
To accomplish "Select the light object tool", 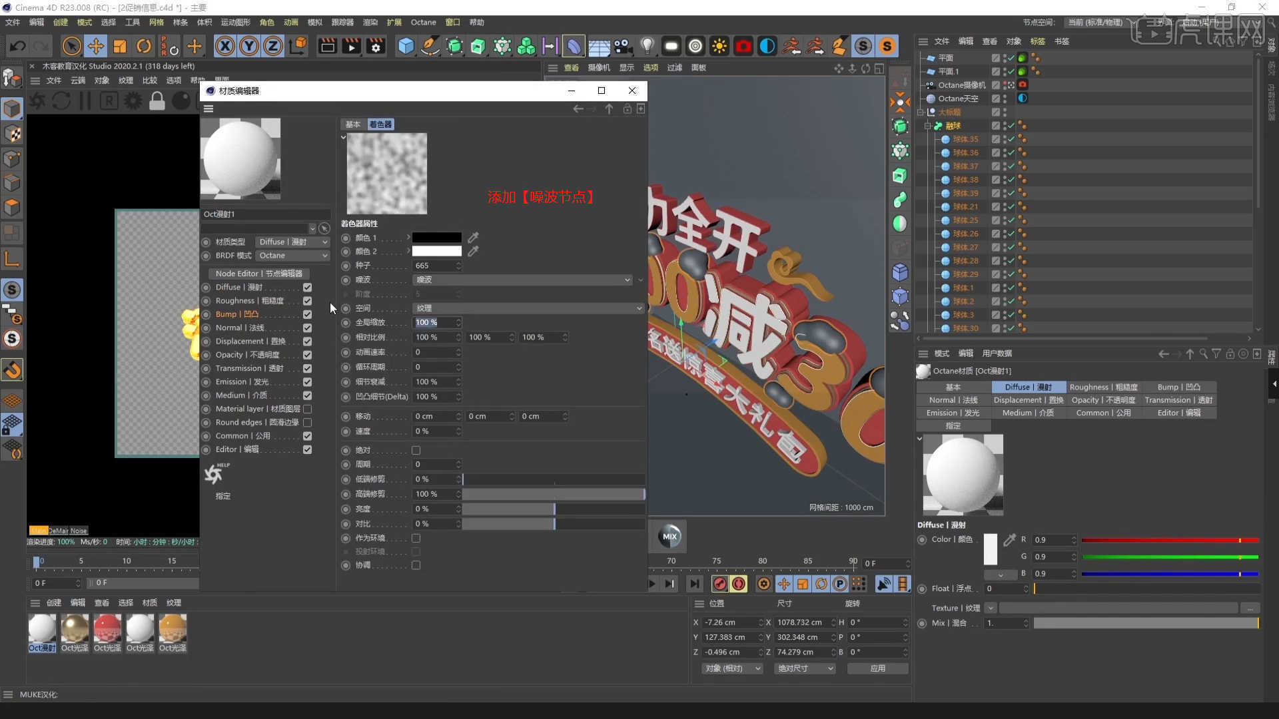I will click(x=648, y=45).
